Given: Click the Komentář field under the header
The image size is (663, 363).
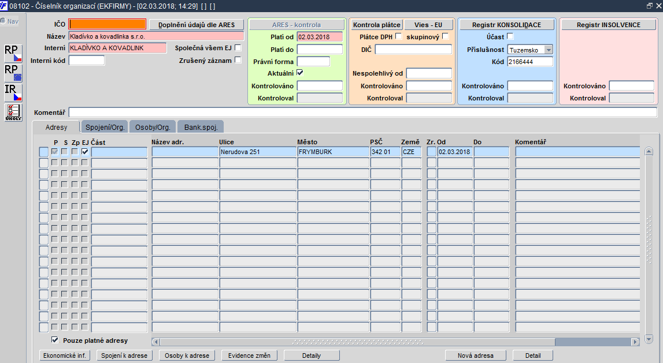Looking at the screenshot, I should pyautogui.click(x=363, y=113).
